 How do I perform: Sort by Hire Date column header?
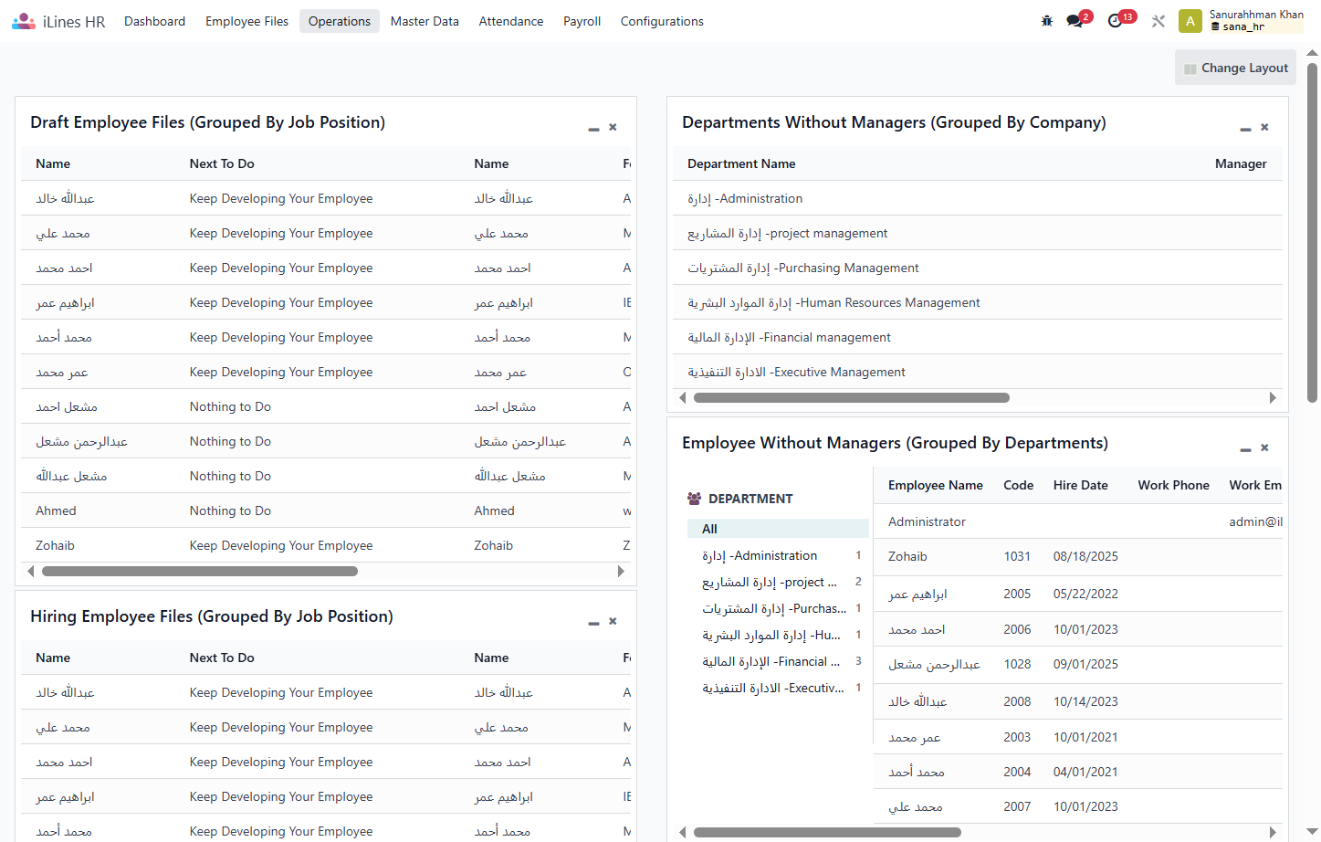point(1080,485)
